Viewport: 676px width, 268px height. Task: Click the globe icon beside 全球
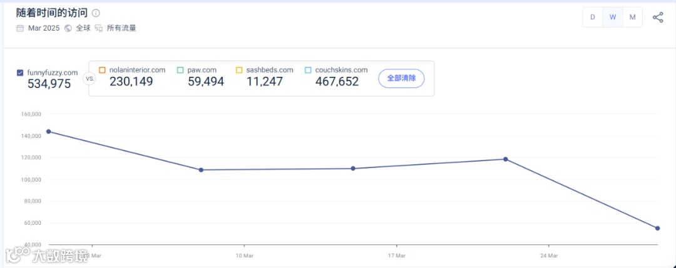(x=68, y=28)
